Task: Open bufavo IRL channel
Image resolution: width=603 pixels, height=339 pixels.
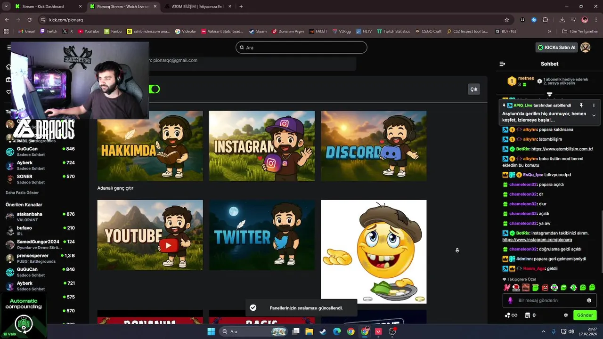Action: coord(40,230)
